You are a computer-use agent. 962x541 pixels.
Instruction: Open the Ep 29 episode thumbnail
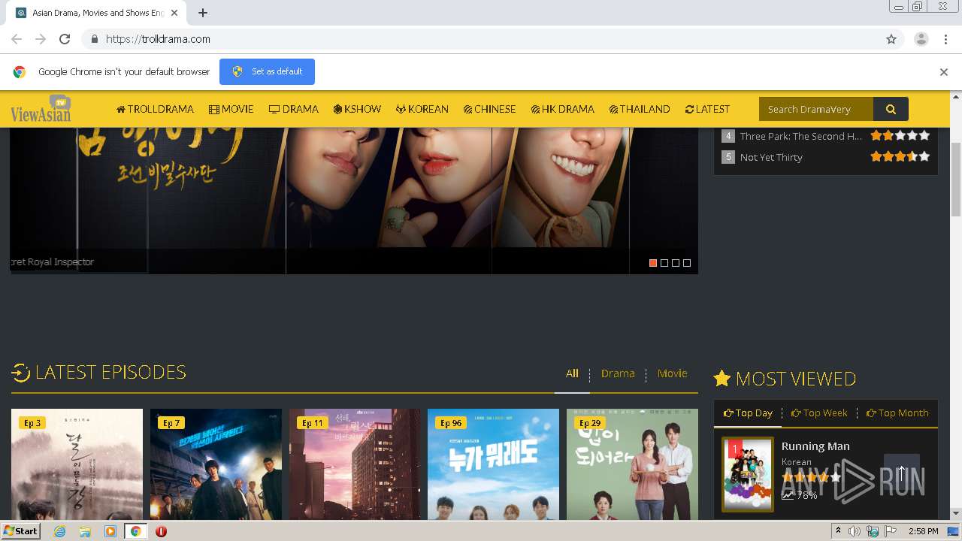(632, 464)
